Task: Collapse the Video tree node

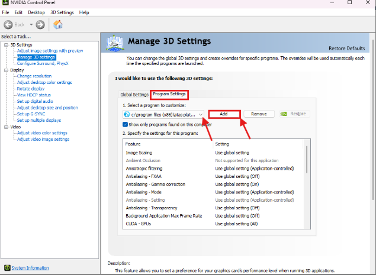Action: 7,127
